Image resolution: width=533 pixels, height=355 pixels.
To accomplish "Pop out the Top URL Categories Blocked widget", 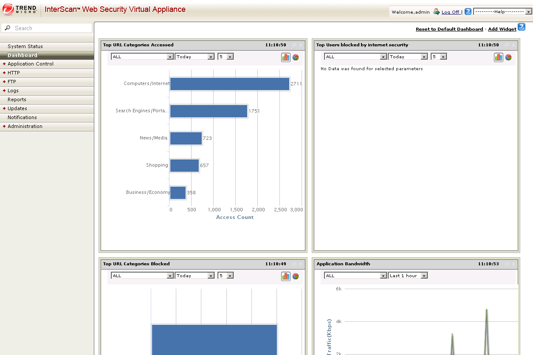I will [294, 264].
